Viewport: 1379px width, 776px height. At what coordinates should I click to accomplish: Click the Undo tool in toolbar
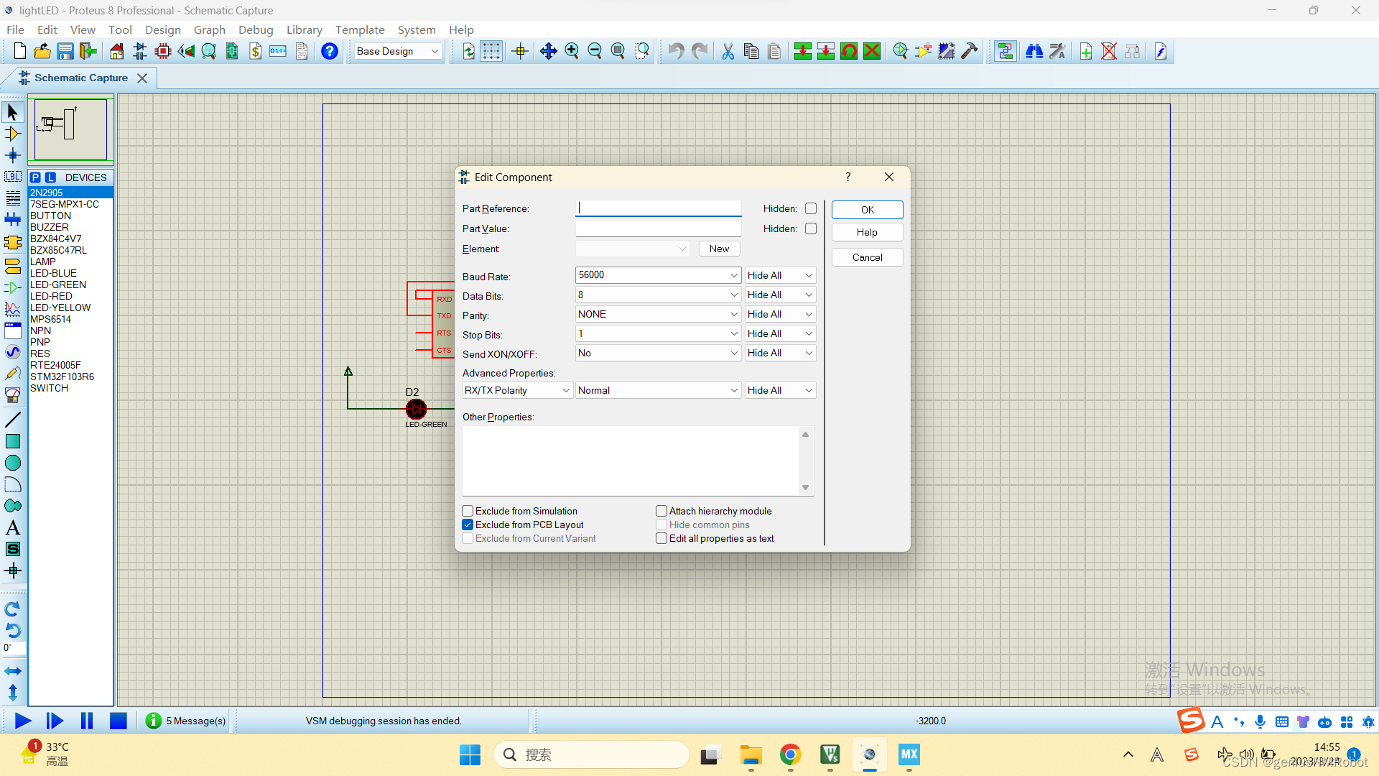(675, 50)
